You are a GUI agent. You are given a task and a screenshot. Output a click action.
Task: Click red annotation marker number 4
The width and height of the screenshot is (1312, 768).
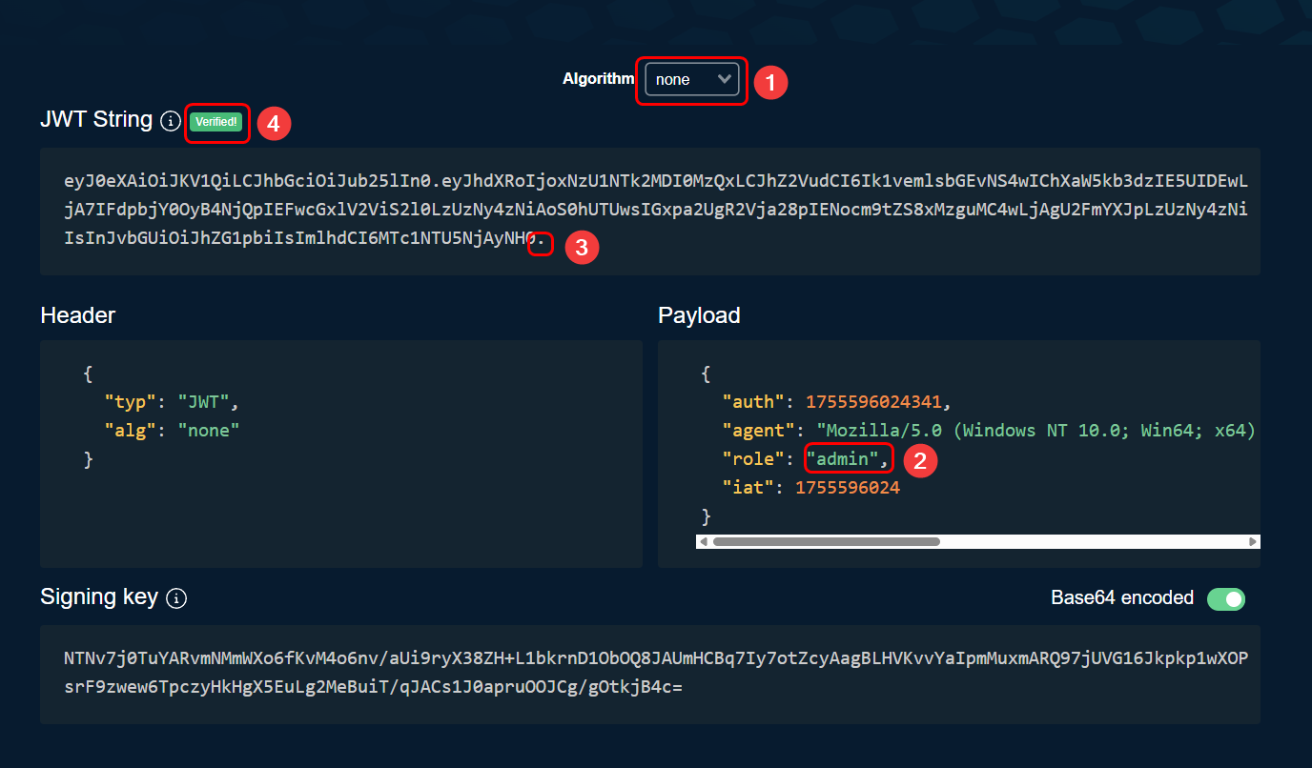pyautogui.click(x=274, y=123)
